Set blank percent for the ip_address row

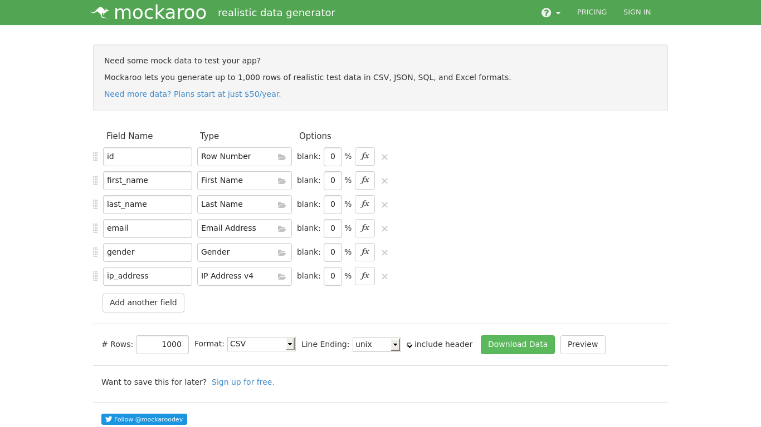333,276
